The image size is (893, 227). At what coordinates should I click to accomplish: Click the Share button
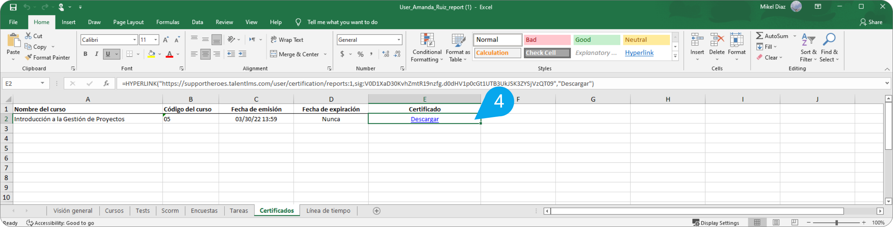871,22
